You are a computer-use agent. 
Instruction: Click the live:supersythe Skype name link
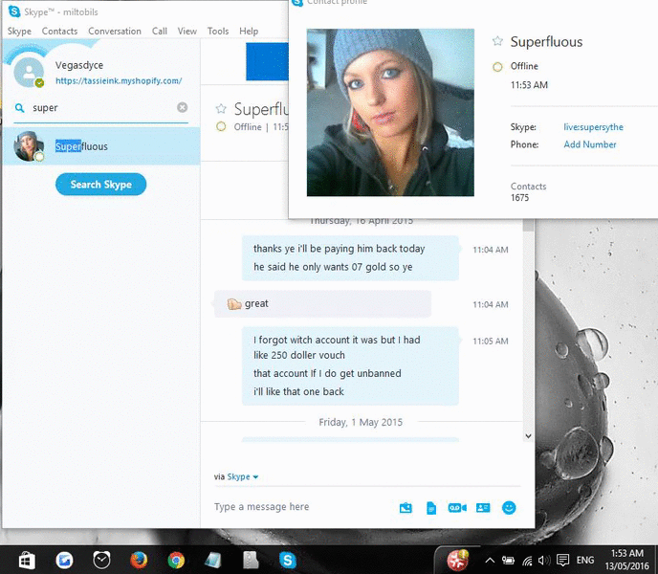click(593, 127)
